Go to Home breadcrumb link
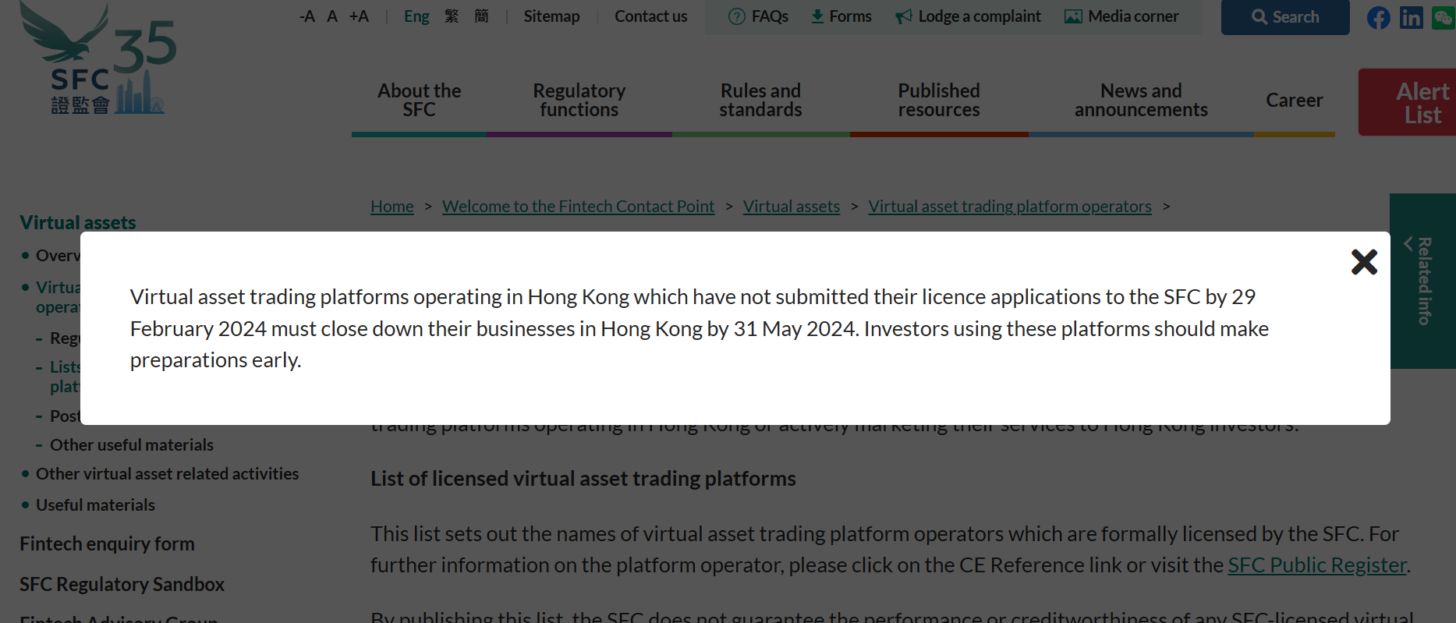The width and height of the screenshot is (1456, 623). (x=391, y=207)
